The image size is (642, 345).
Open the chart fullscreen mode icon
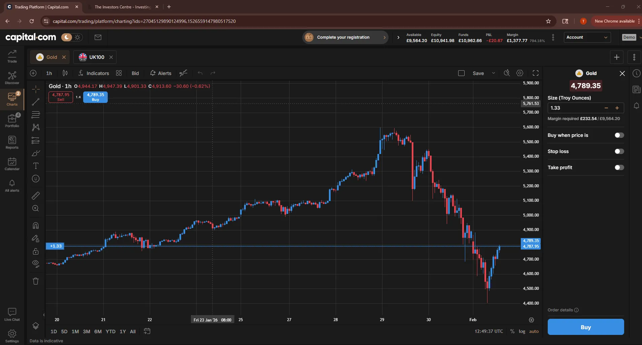tap(536, 73)
